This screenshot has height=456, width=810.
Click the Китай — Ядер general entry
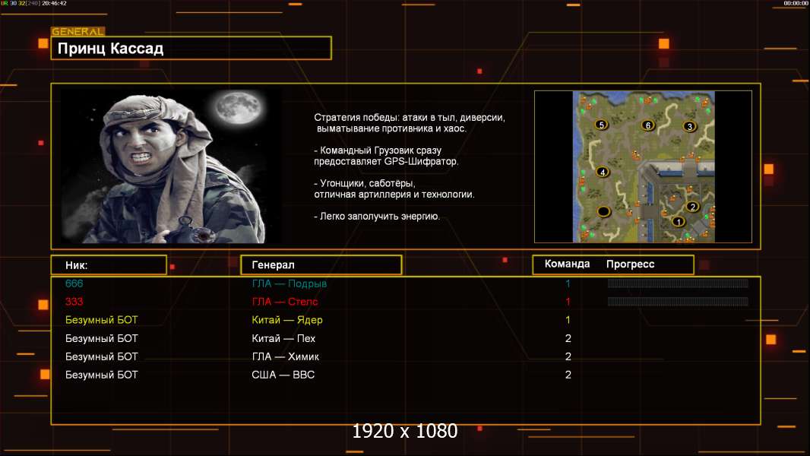point(287,320)
